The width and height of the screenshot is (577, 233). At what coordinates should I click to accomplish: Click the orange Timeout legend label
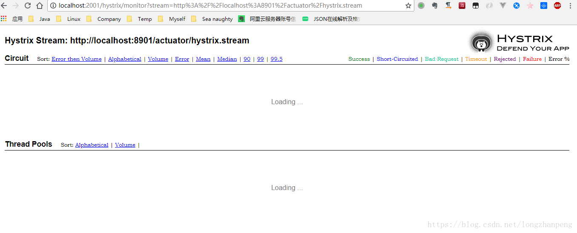point(476,59)
